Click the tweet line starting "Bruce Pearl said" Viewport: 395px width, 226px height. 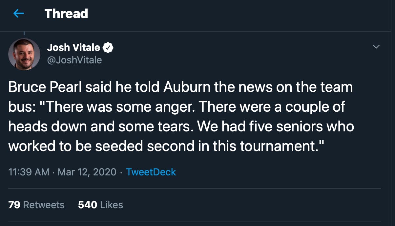tap(180, 88)
